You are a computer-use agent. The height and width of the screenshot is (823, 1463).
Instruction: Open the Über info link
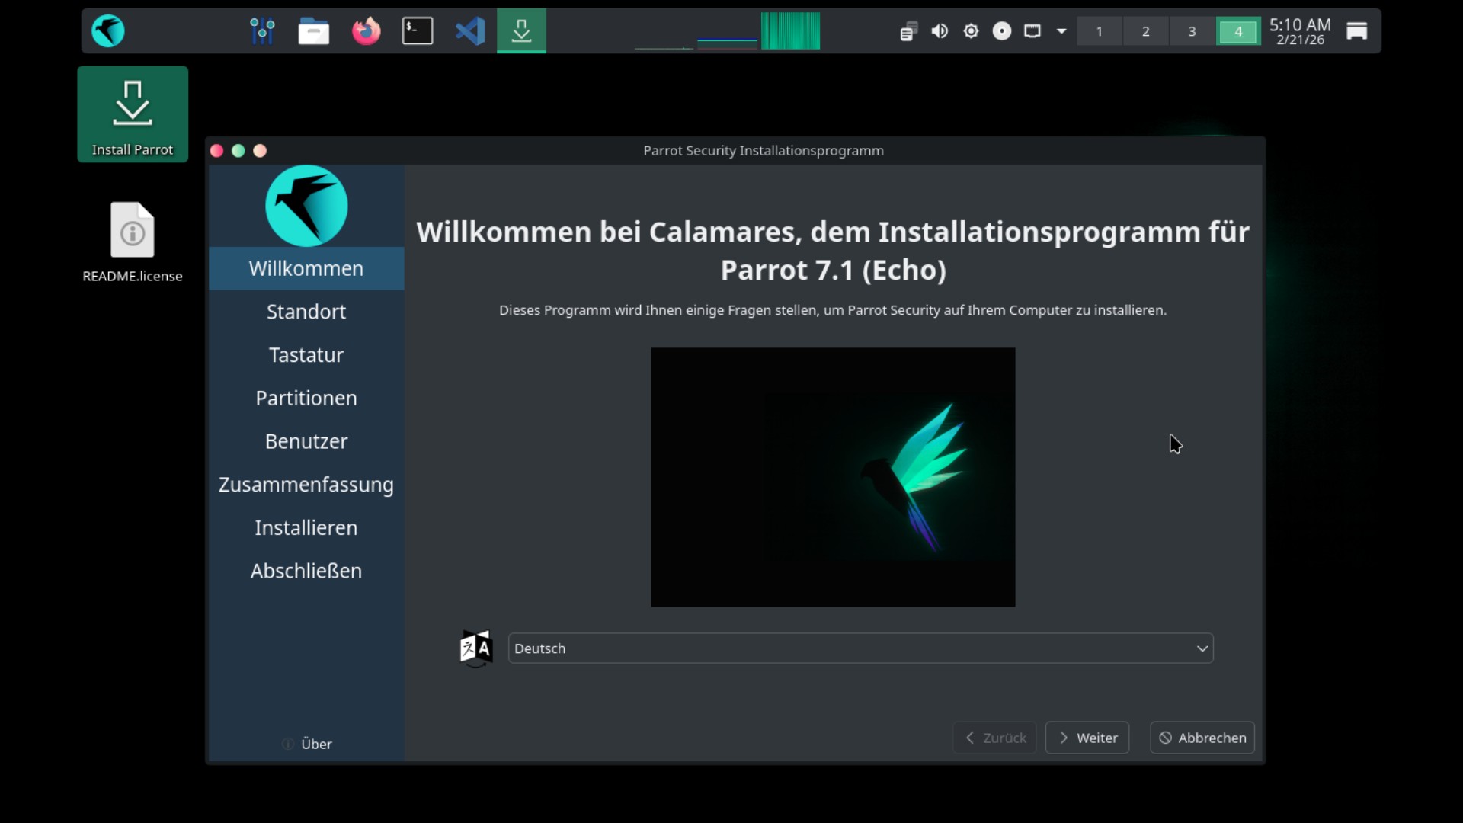pyautogui.click(x=307, y=744)
